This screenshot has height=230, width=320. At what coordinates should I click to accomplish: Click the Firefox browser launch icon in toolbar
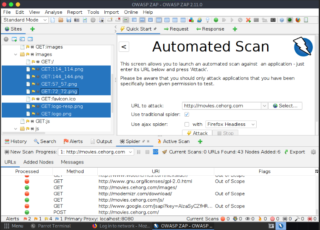coord(298,20)
